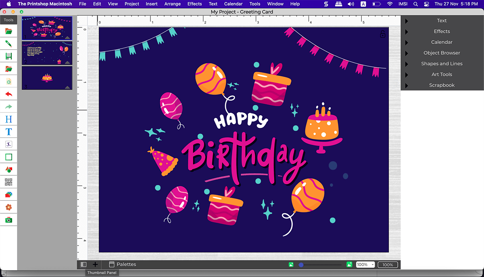The image size is (484, 277).
Task: Click the green Redo arrow tool
Action: (8, 107)
